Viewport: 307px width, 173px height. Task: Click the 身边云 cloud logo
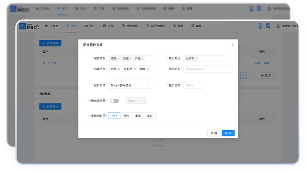(29, 26)
